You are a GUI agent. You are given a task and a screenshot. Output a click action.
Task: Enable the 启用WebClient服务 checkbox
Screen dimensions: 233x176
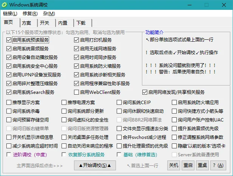(76, 92)
